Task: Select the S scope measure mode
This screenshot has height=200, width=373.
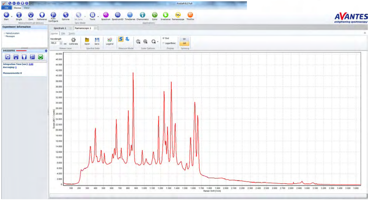Action: pyautogui.click(x=121, y=39)
